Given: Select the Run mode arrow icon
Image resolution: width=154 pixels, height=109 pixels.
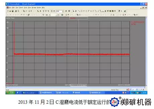Looking at the screenshot, I should point(38,11).
